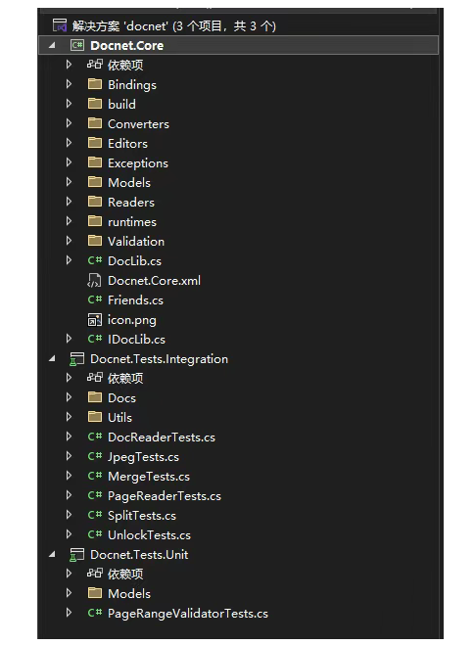Click the C# project icon beside Docnet.Core
This screenshot has height=645, width=475.
77,45
